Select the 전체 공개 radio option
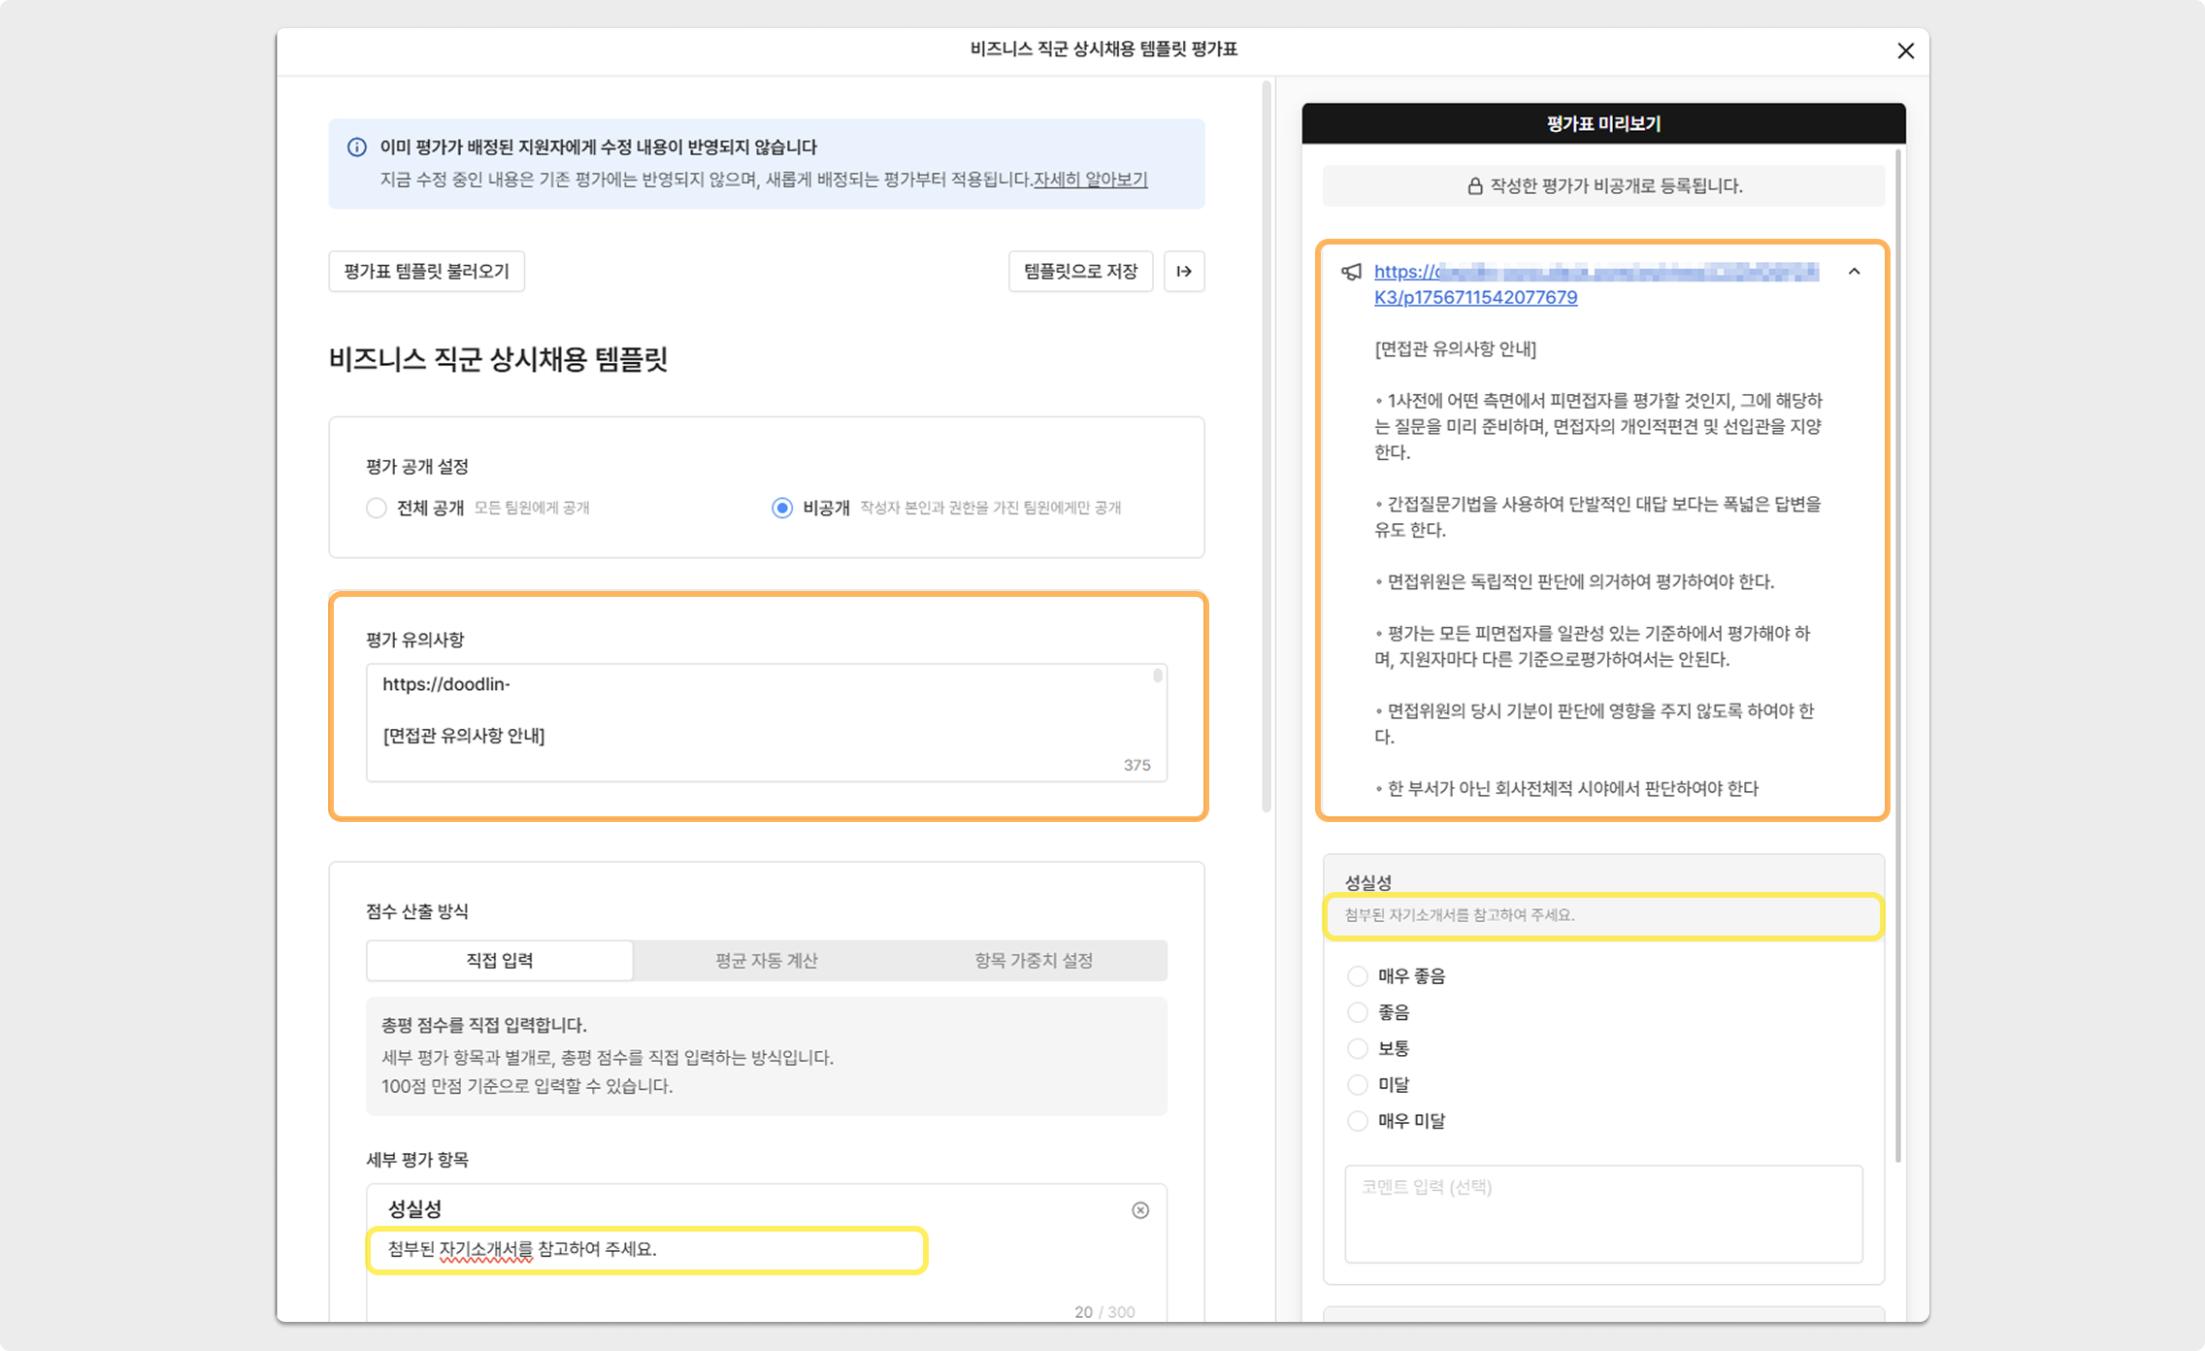Image resolution: width=2205 pixels, height=1351 pixels. [x=377, y=509]
